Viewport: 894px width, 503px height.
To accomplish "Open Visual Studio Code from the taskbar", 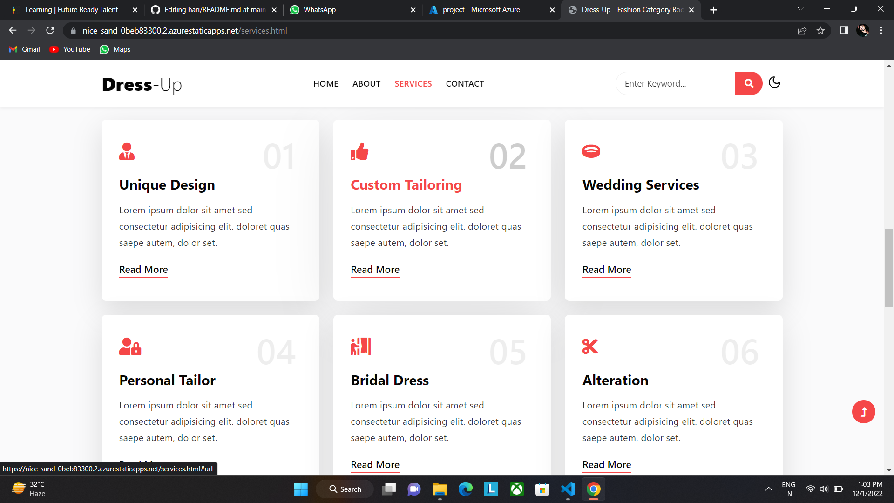I will (568, 489).
